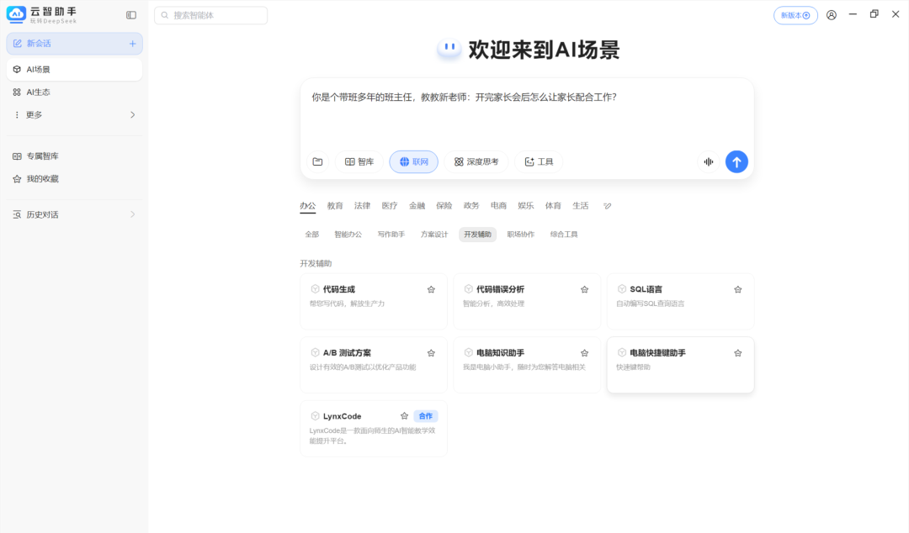Image resolution: width=909 pixels, height=533 pixels.
Task: Open 我的收藏 in the sidebar
Action: pyautogui.click(x=74, y=178)
